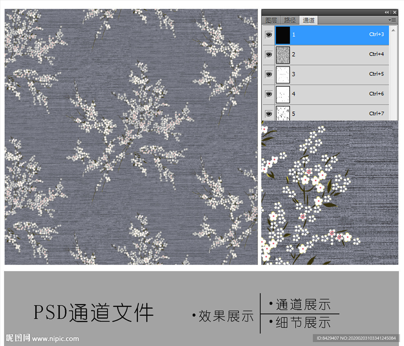Select channel 1 in the Channels panel
The width and height of the screenshot is (404, 346).
click(339, 35)
